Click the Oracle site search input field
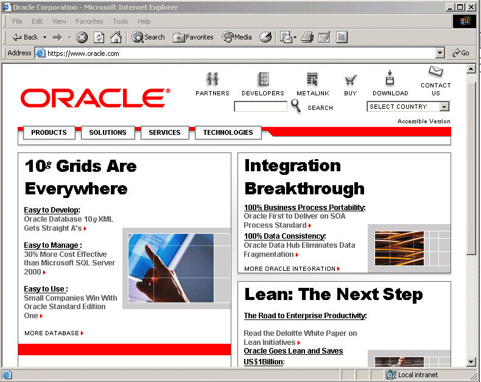Image resolution: width=481 pixels, height=382 pixels. coord(260,107)
